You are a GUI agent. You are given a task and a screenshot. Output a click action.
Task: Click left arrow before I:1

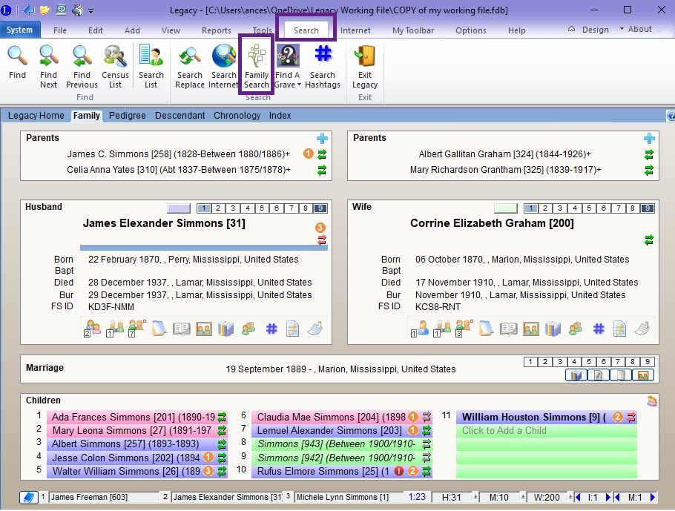(x=578, y=497)
